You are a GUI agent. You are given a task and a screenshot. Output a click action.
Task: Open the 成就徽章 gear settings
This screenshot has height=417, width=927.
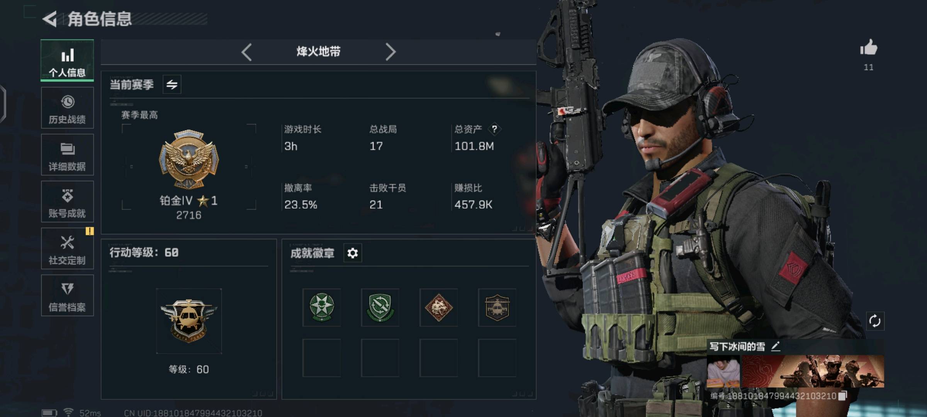352,253
